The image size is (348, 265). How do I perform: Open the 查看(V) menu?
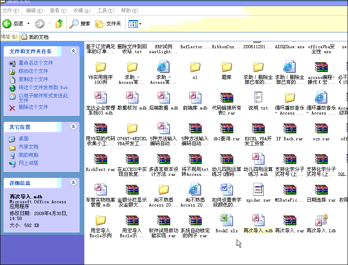point(58,10)
